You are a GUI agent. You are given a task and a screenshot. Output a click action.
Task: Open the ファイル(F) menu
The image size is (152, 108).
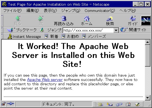pyautogui.click(x=12, y=11)
